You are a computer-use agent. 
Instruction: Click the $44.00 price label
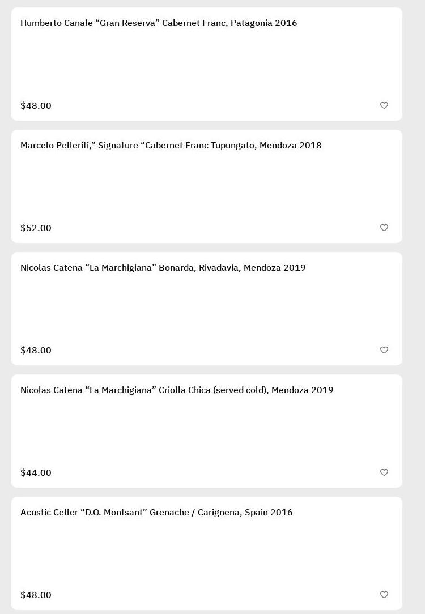click(36, 473)
